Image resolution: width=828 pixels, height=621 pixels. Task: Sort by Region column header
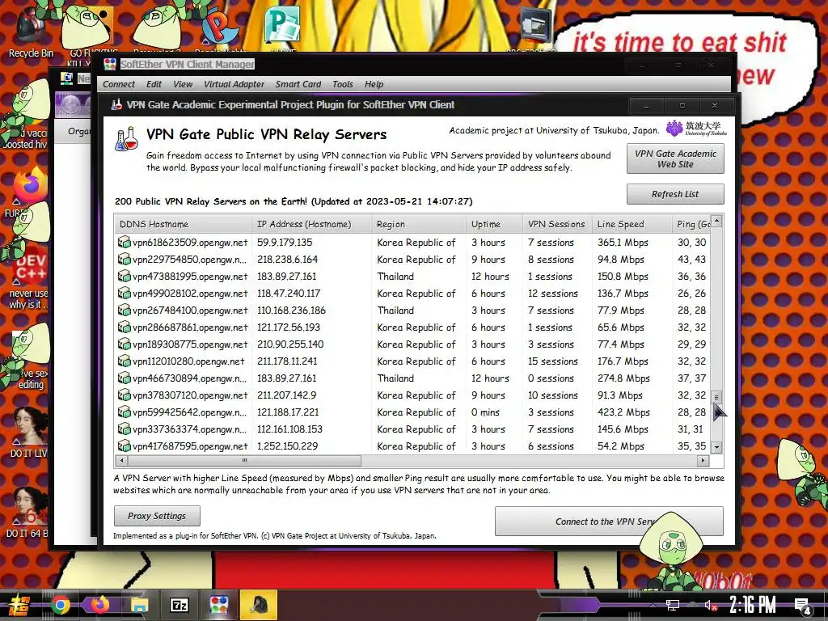point(419,224)
